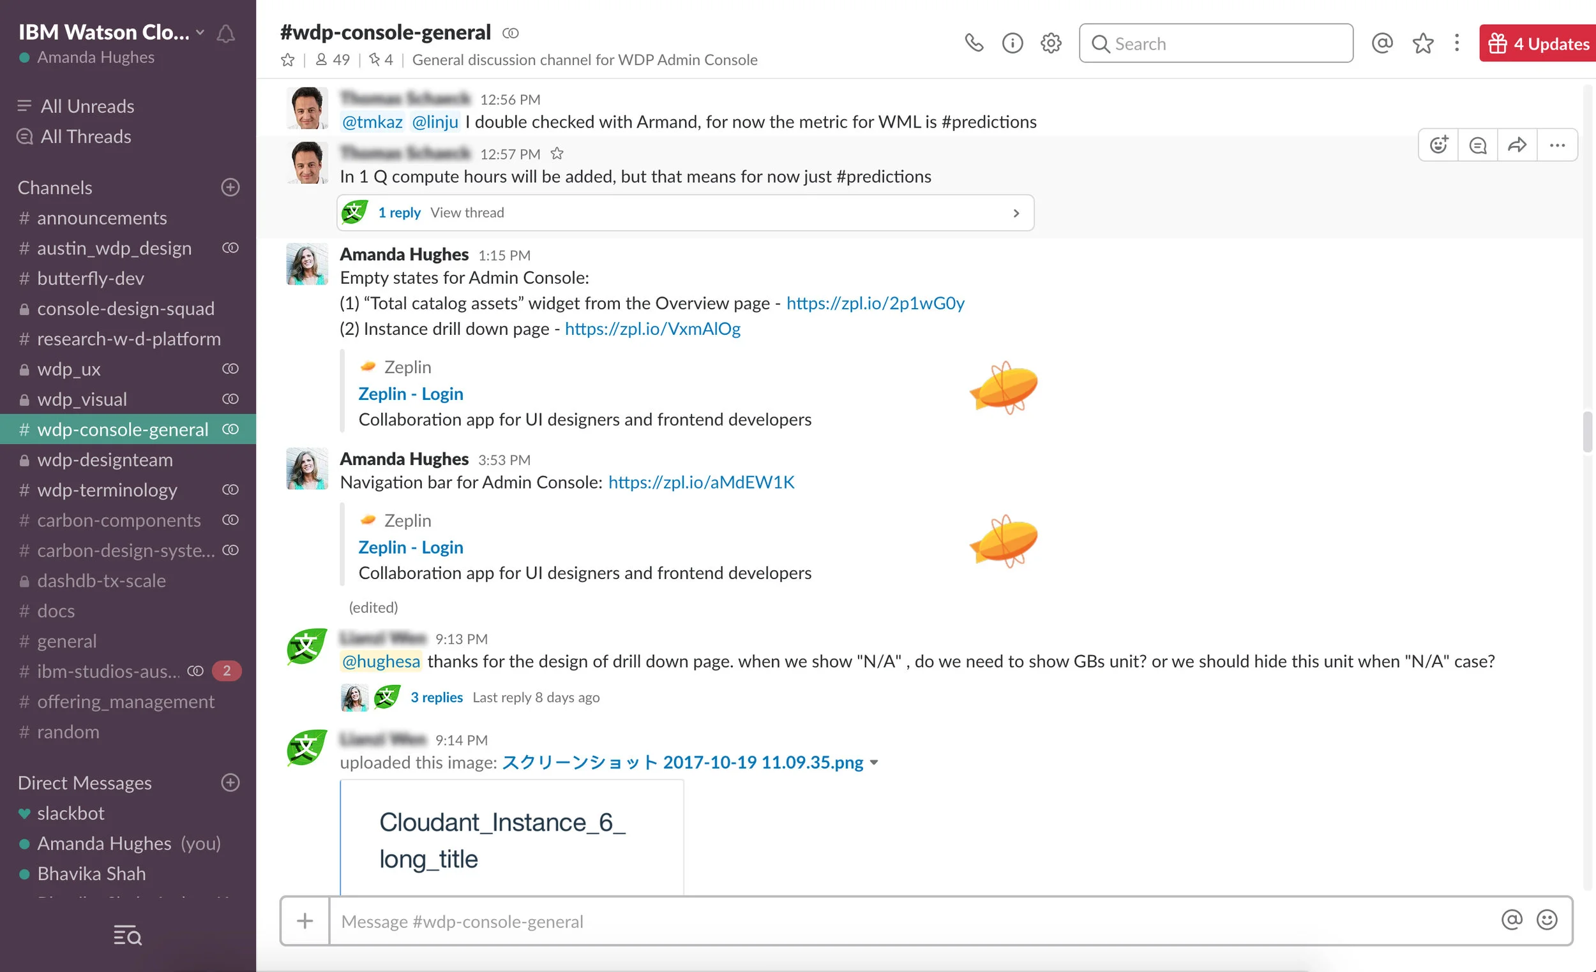Switch to #announcements channel
The height and width of the screenshot is (972, 1596).
click(128, 218)
